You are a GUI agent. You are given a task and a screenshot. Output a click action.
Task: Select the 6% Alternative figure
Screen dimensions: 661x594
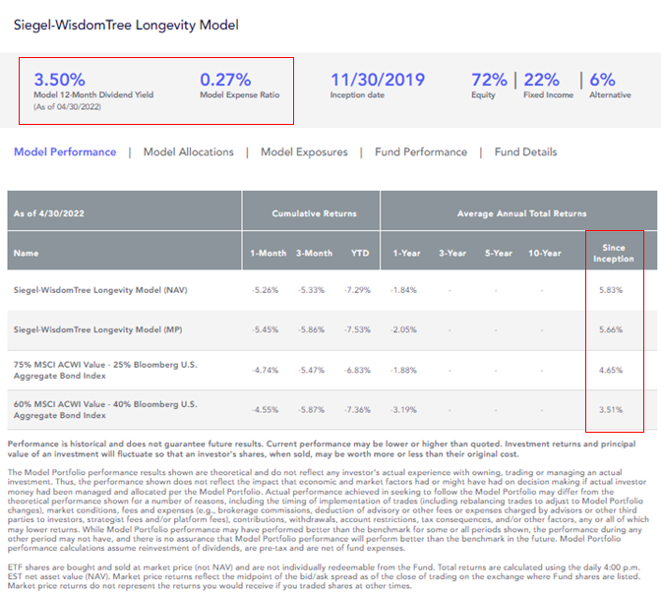point(602,80)
